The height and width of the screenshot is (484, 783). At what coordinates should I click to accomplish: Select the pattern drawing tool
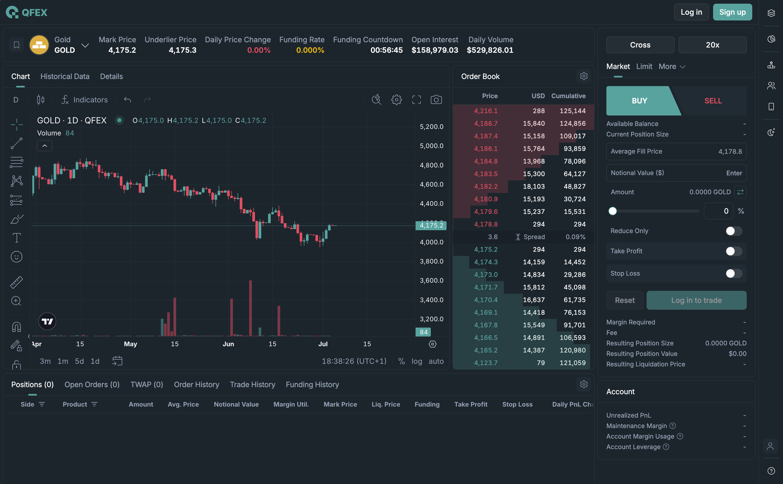16,181
